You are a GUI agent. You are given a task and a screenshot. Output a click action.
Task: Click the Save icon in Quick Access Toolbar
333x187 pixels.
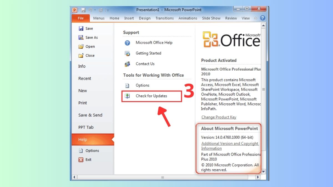[83, 10]
